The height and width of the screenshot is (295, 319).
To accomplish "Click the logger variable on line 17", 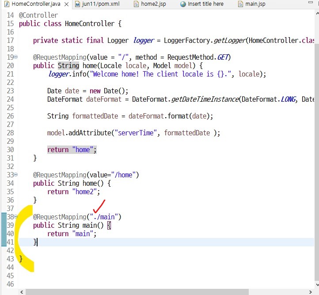I will 144,41.
